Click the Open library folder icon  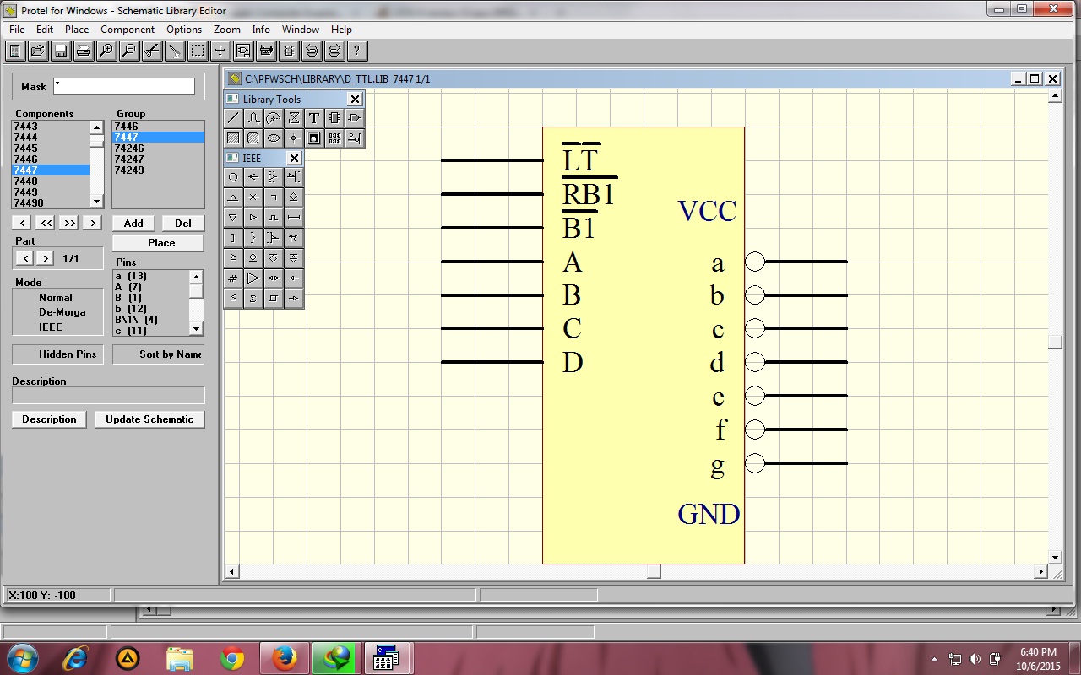pos(38,51)
